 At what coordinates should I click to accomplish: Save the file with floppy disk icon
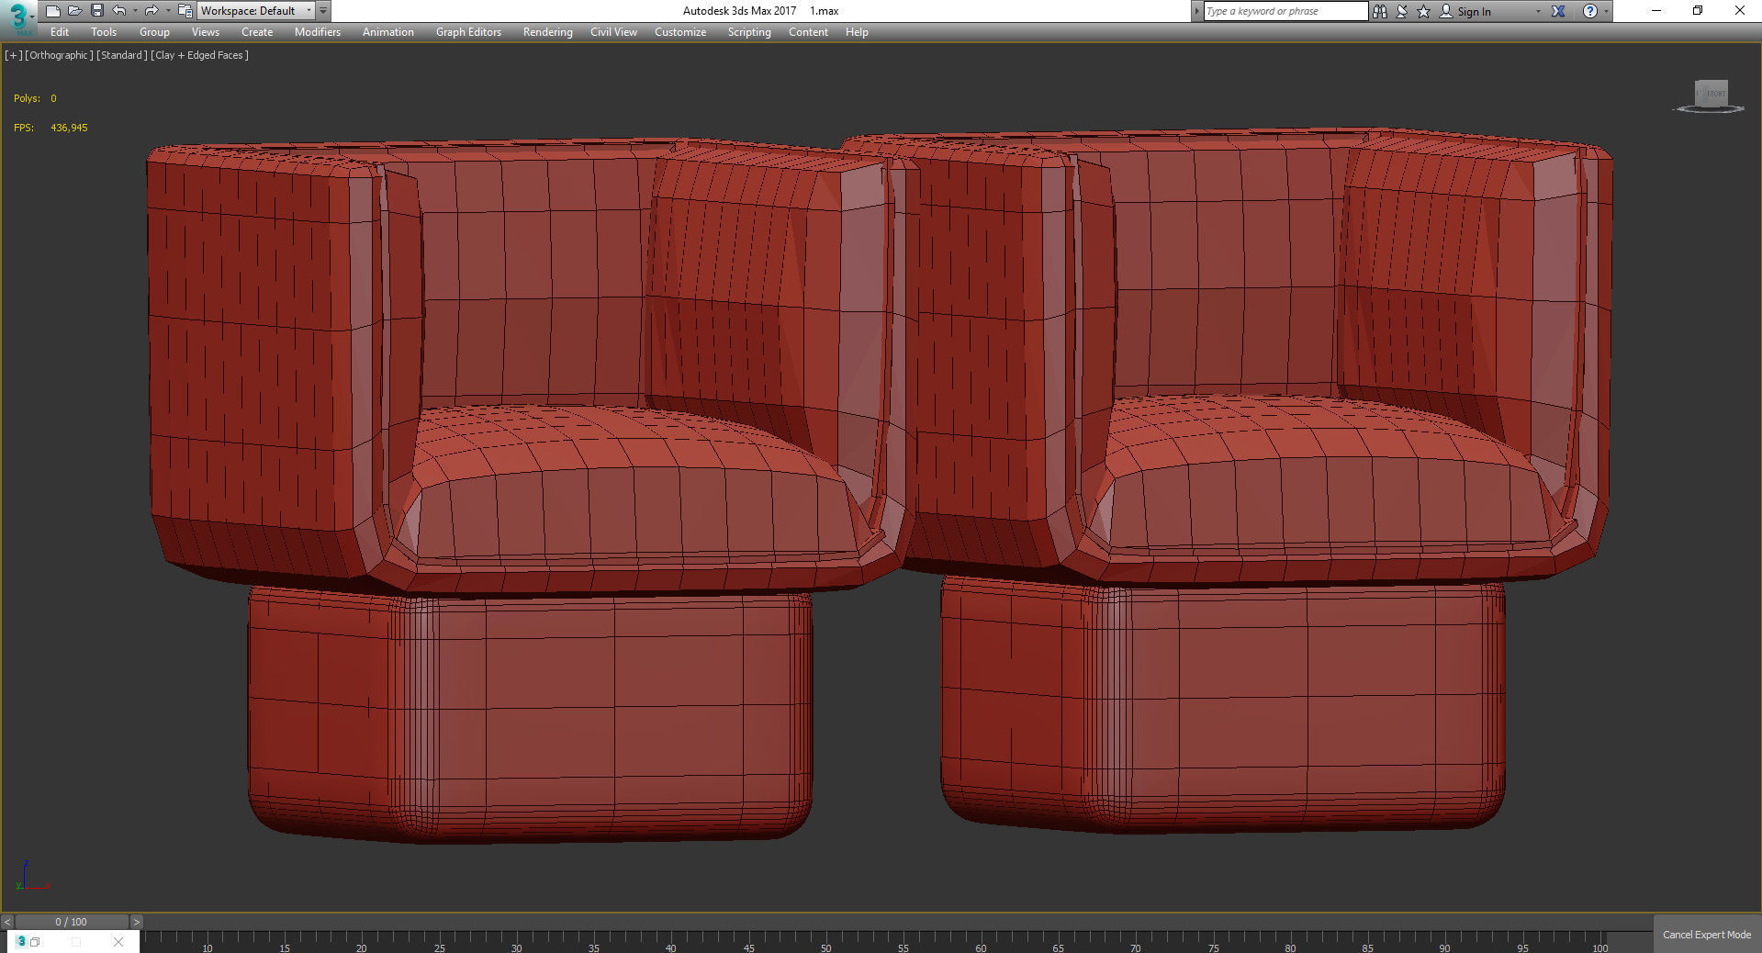pos(96,11)
